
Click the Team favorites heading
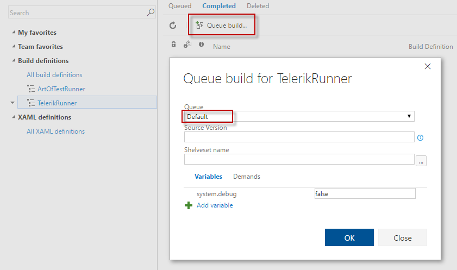tap(41, 47)
